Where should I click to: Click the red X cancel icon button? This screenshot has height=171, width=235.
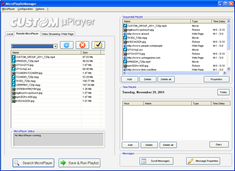click(x=82, y=45)
